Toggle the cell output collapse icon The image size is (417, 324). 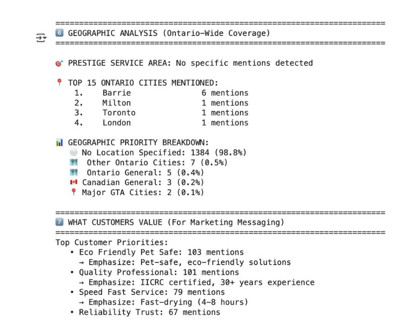[42, 38]
